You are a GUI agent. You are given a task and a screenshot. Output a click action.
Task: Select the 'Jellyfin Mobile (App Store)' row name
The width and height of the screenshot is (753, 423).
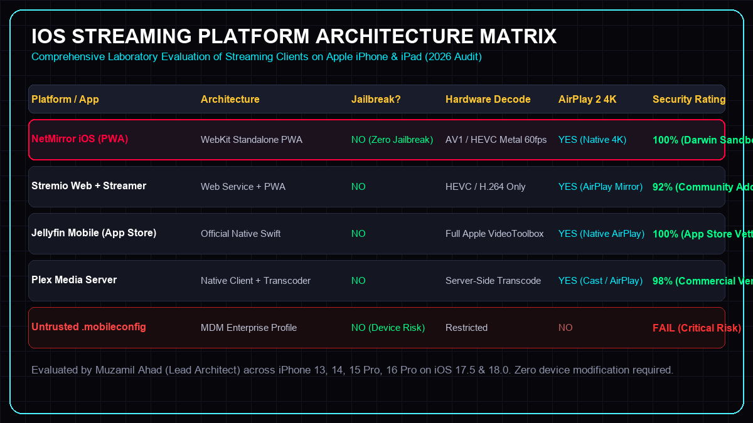point(94,233)
